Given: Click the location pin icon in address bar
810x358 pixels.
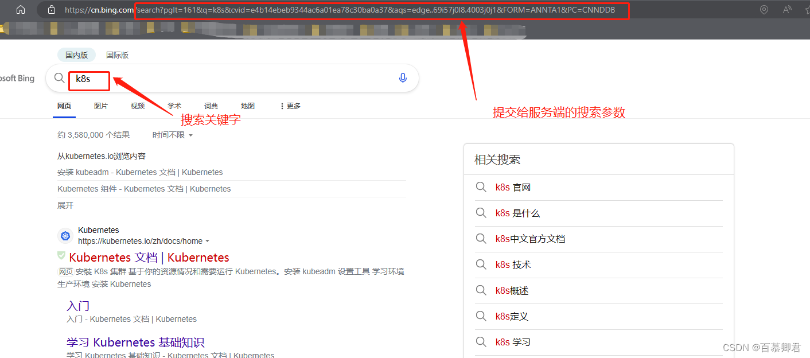Looking at the screenshot, I should click(764, 10).
